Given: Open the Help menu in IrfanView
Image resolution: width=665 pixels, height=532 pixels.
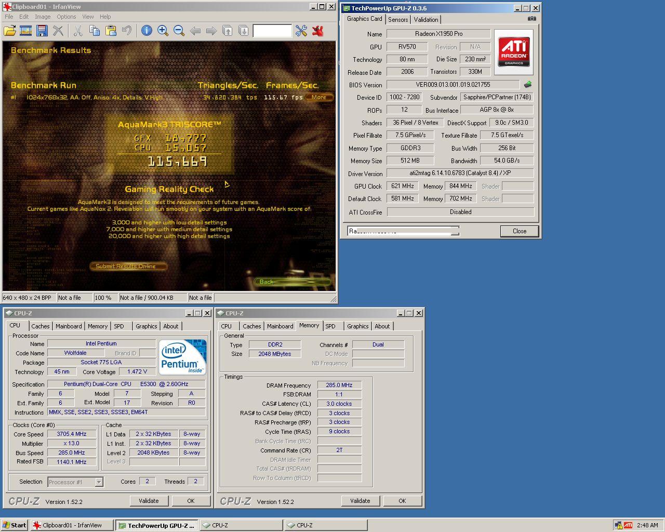Looking at the screenshot, I should [105, 17].
